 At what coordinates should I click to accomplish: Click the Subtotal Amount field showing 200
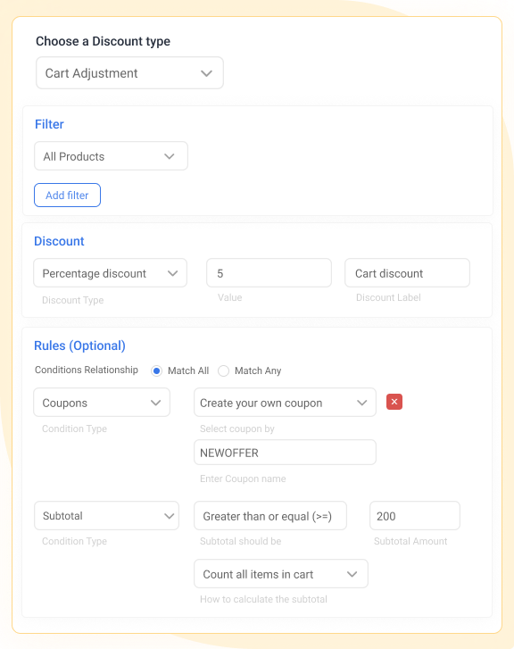coord(415,516)
